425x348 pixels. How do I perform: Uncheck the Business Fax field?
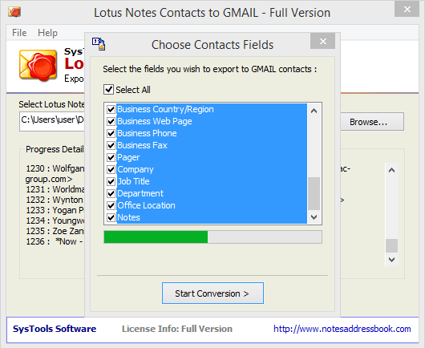111,146
